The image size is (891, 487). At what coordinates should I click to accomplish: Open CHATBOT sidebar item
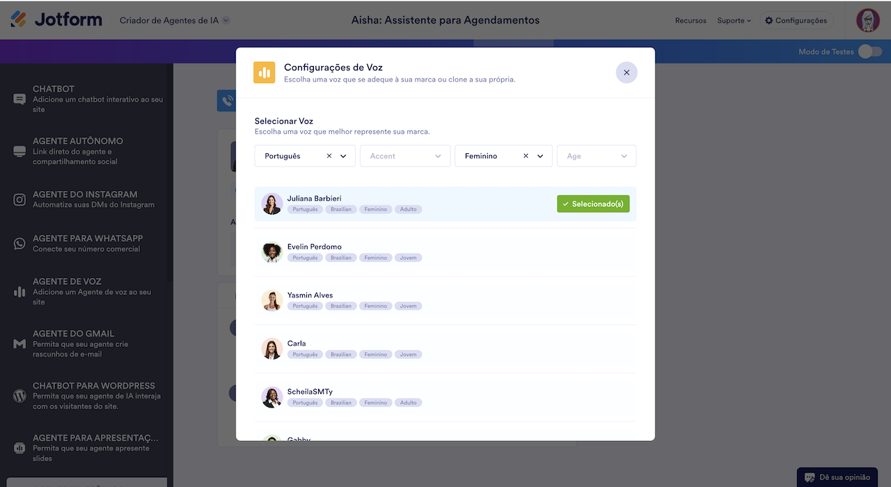86,99
